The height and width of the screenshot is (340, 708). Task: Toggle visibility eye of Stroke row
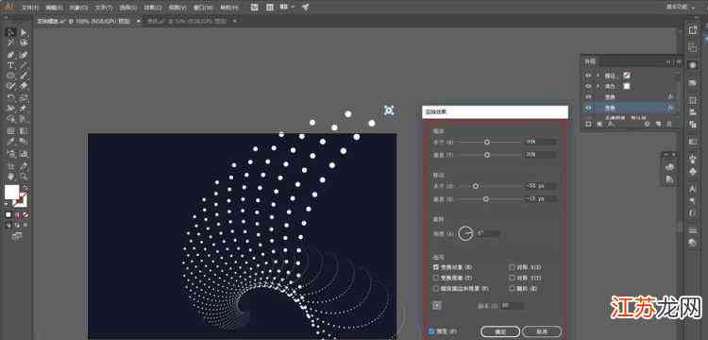[x=588, y=76]
